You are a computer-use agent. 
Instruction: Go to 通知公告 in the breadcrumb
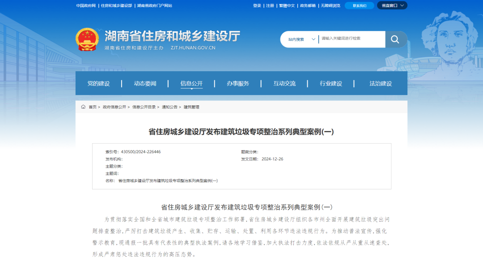[169, 107]
